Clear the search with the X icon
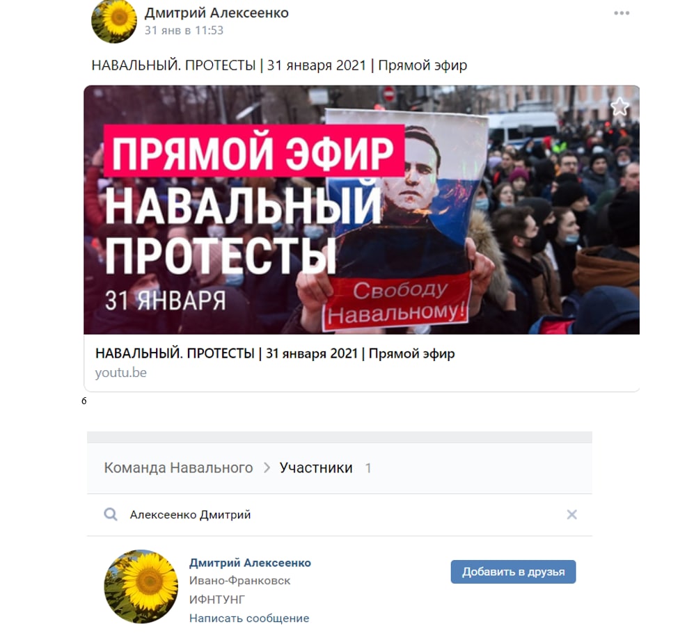 click(x=571, y=514)
